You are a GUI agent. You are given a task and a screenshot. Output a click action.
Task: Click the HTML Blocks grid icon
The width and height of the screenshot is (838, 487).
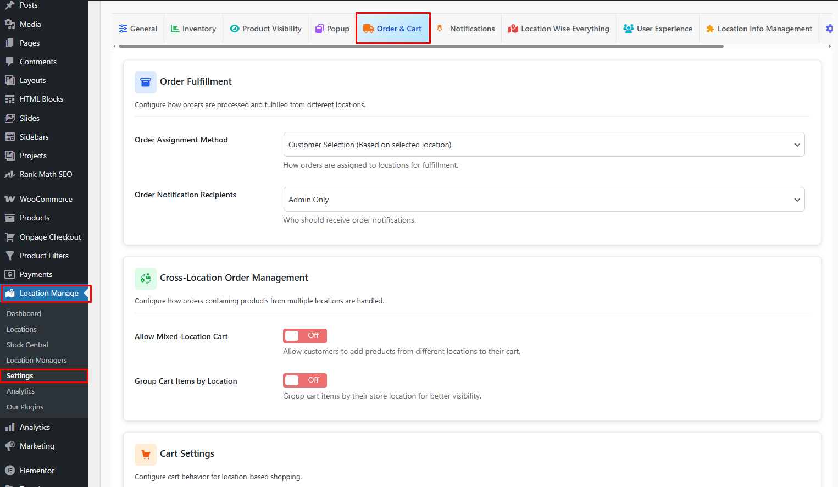click(x=10, y=99)
